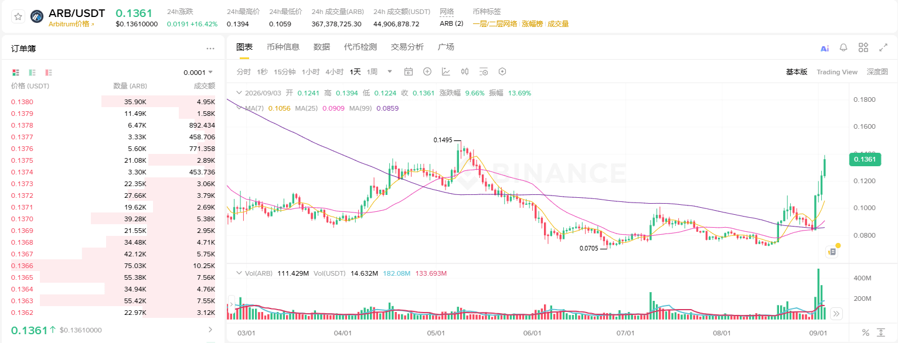Open chart layout grid icon

[x=863, y=47]
